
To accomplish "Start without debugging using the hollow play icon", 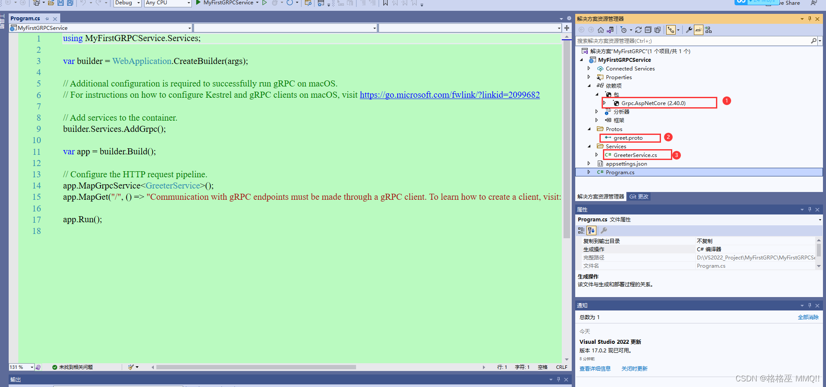I will point(264,3).
